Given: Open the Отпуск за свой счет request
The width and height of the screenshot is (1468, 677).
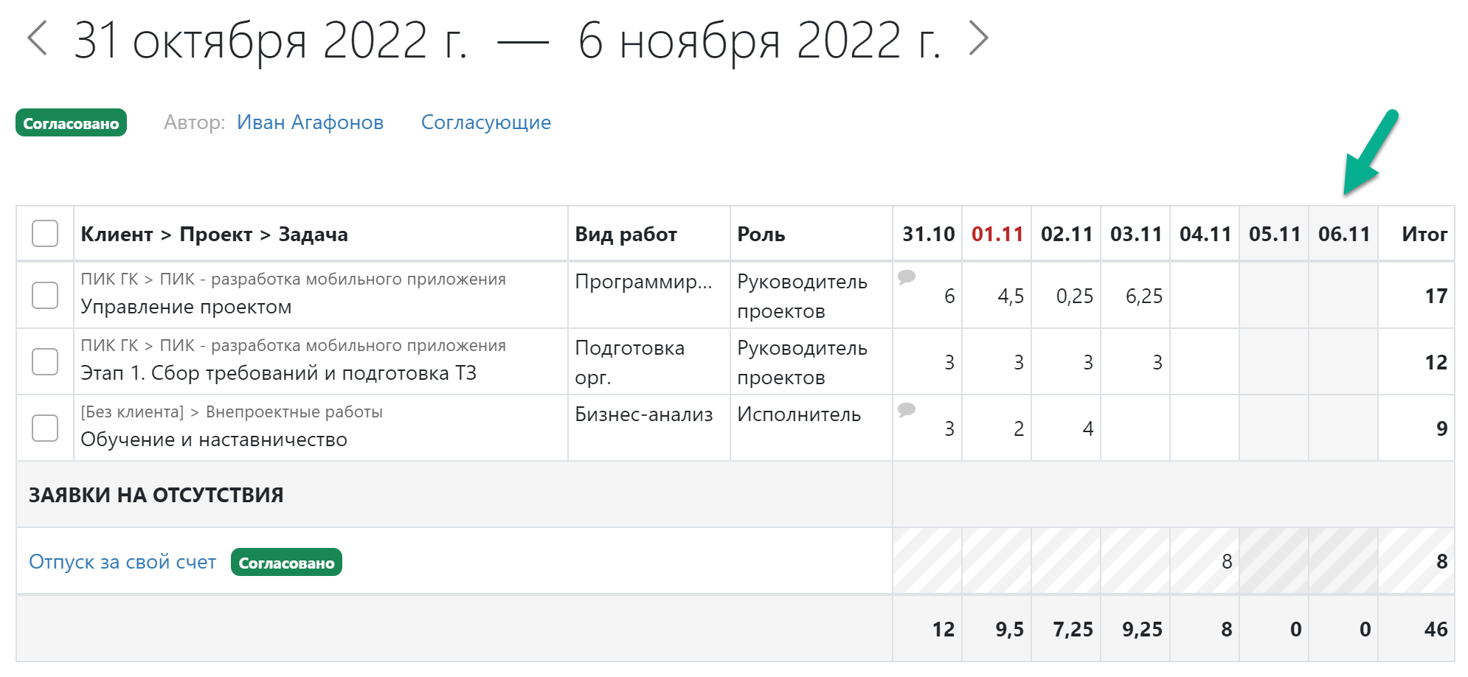Looking at the screenshot, I should (122, 562).
